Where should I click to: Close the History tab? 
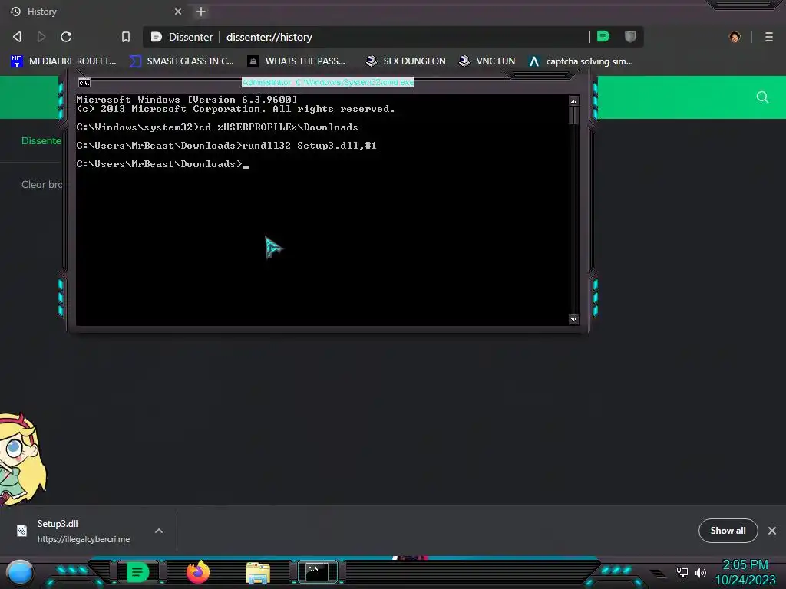178,11
